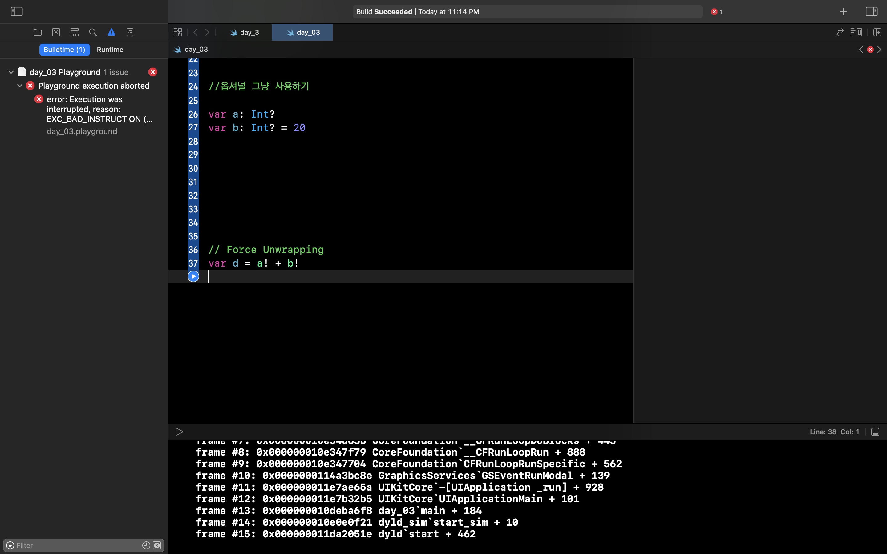Go back in editor history
The image size is (887, 554).
[x=195, y=32]
